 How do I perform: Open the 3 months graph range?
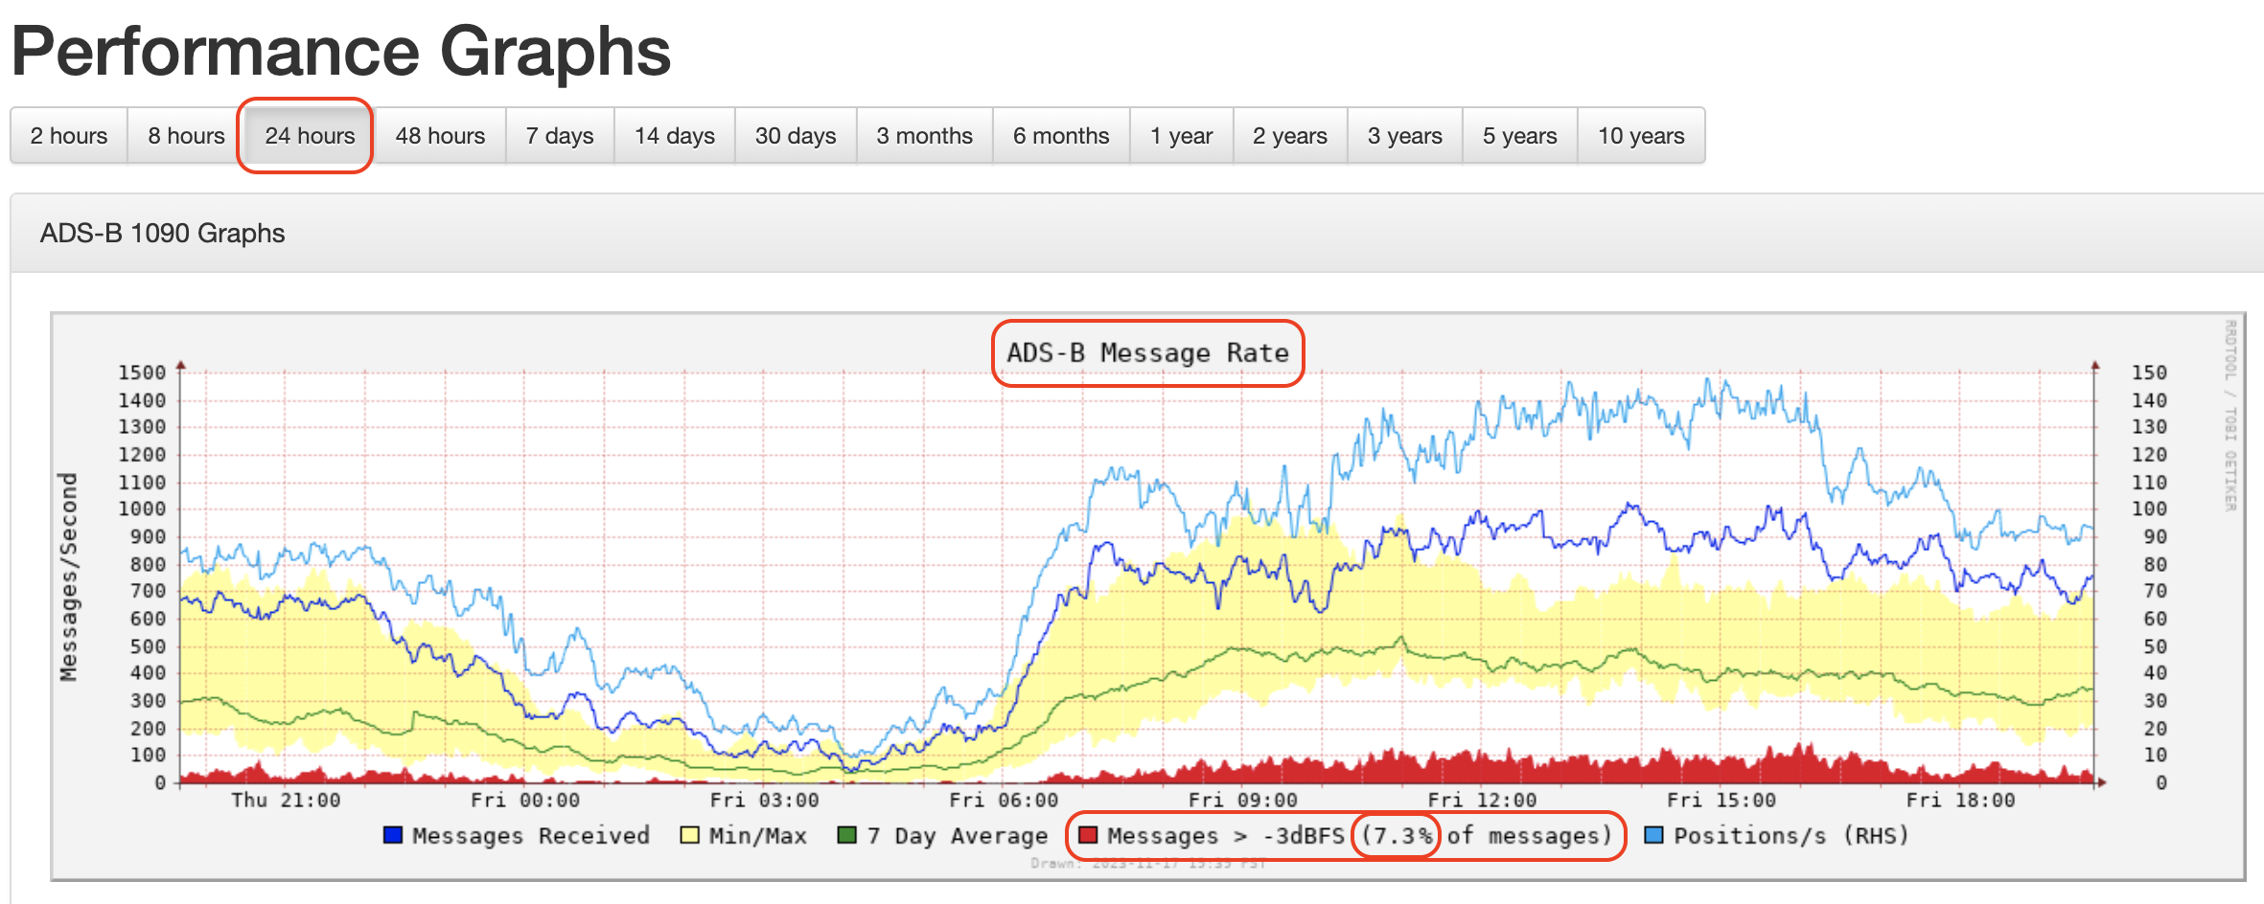(x=924, y=136)
